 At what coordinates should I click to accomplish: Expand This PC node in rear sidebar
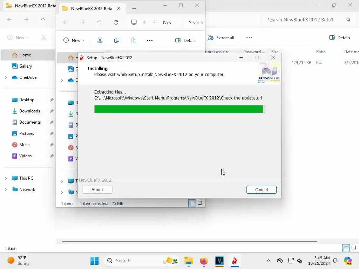click(6, 178)
